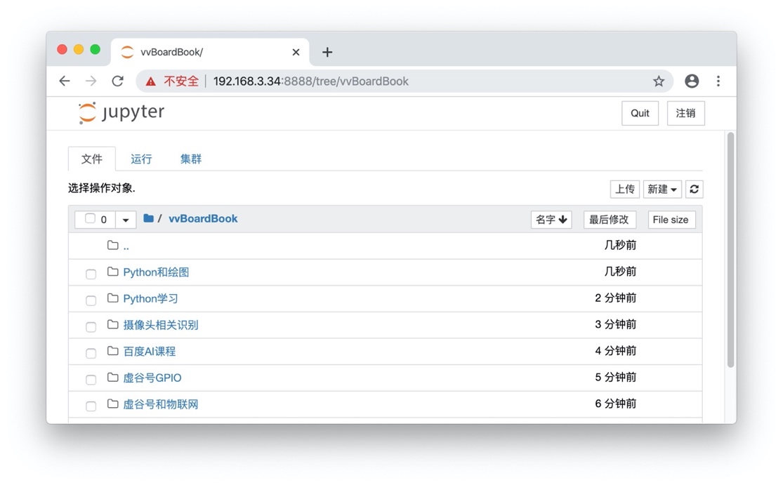
Task: Click the 6 分钟前 timestamp
Action: coord(615,404)
